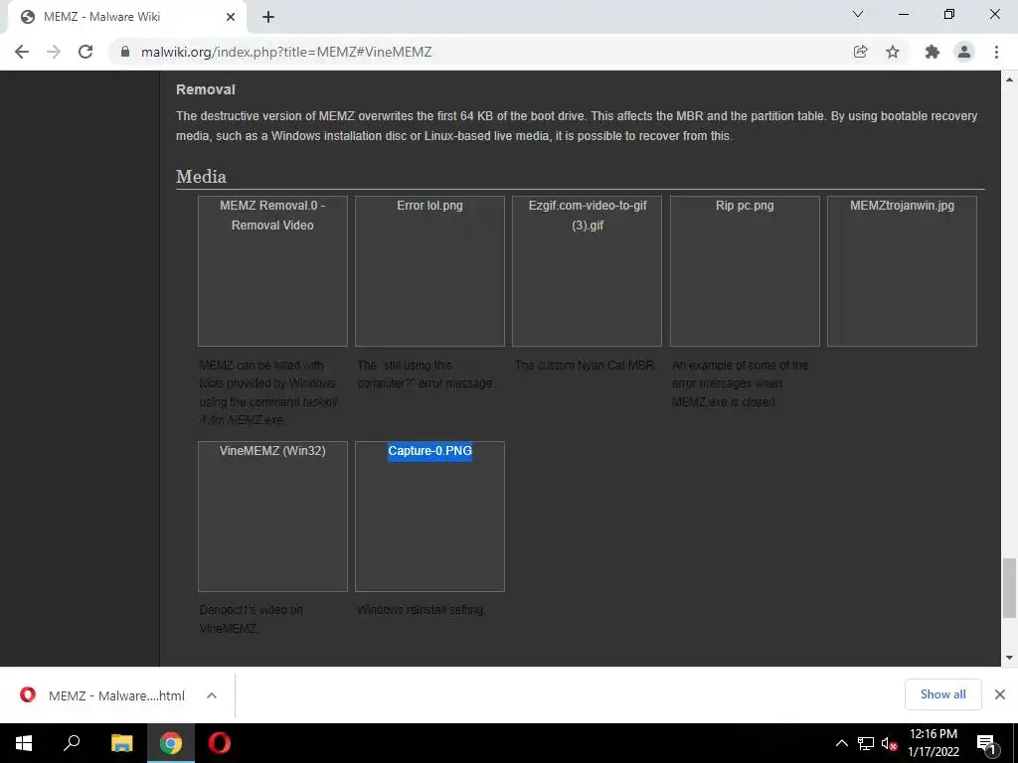Open the VineMEMZ (Win32) thumbnail
Screen dimensions: 1018x763
pyautogui.click(x=272, y=517)
